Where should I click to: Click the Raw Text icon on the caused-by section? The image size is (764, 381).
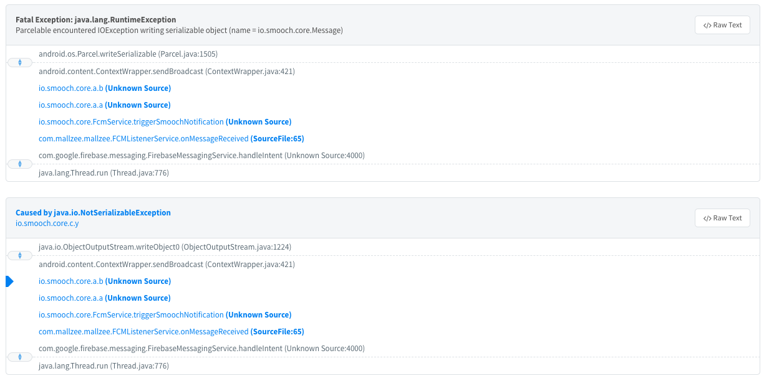coord(722,218)
